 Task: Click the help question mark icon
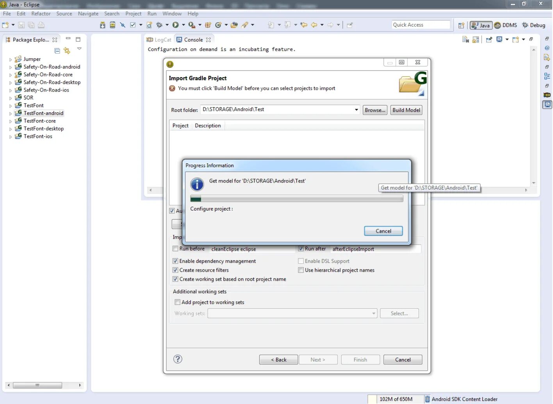click(x=178, y=359)
